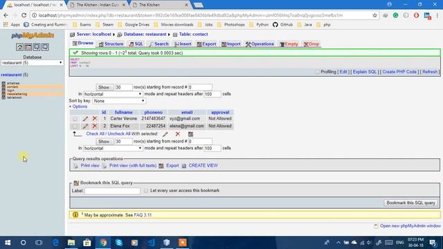This screenshot has height=249, width=443.
Task: Open the Export tab
Action: tap(206, 44)
